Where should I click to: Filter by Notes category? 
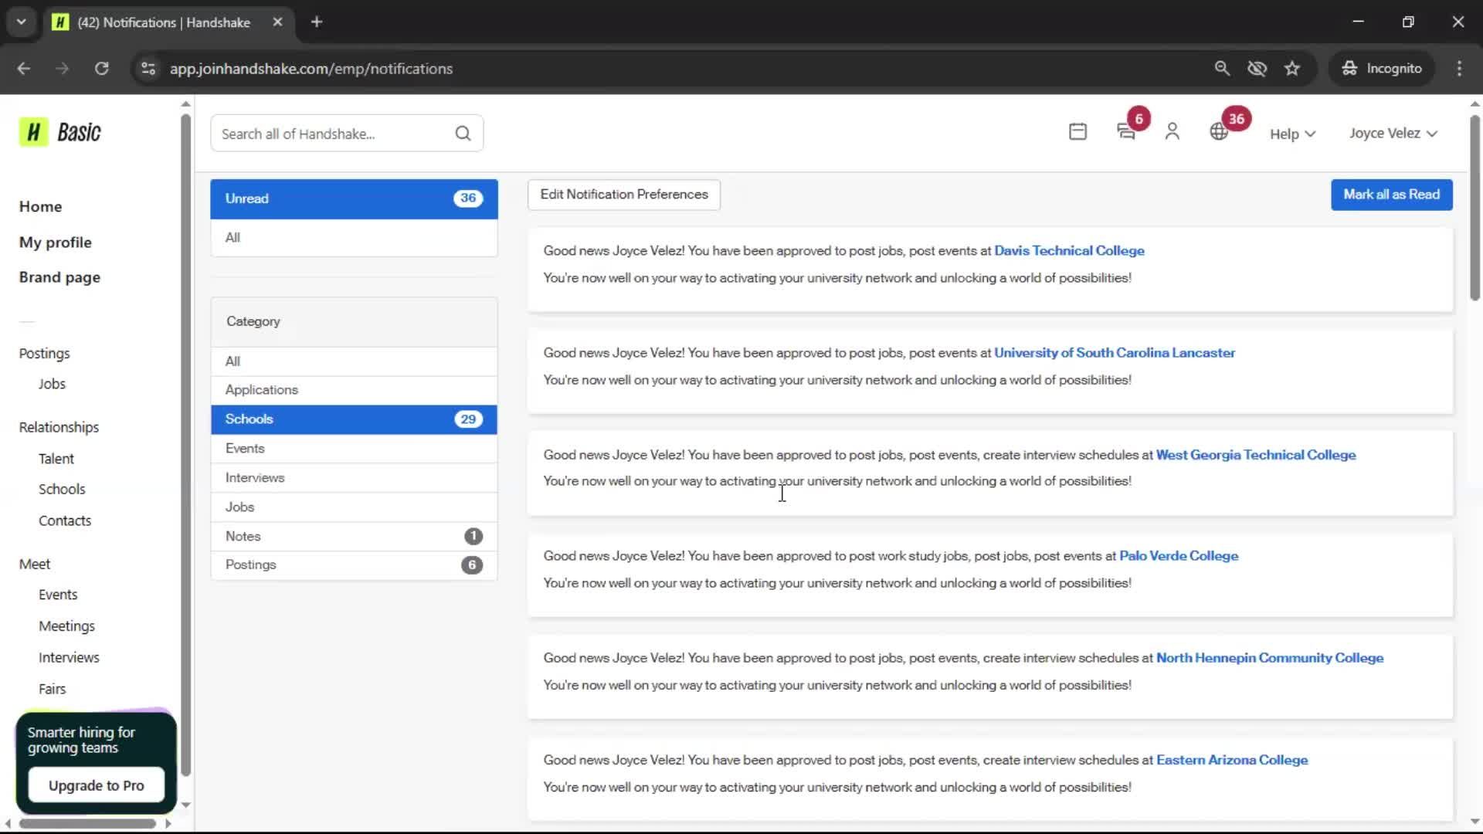(x=354, y=536)
